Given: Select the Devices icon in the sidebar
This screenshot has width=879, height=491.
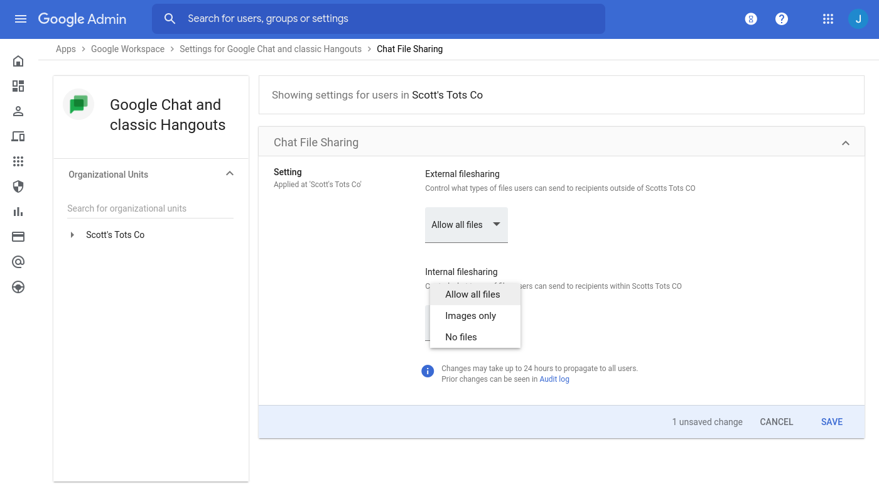Looking at the screenshot, I should tap(18, 136).
